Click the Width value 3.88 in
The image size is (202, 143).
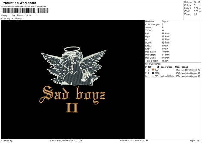pos(197,11)
